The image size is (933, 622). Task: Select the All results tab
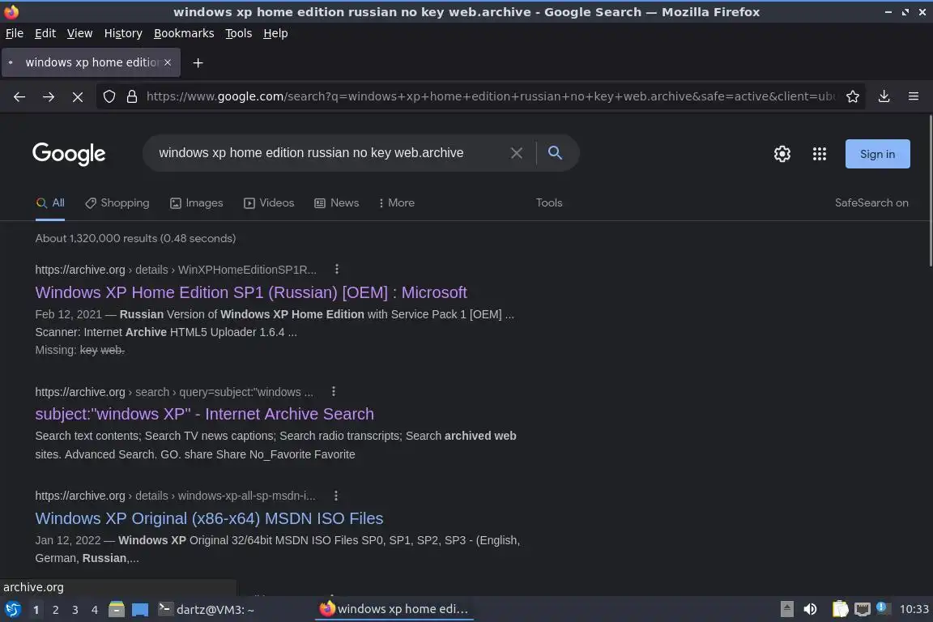point(50,203)
